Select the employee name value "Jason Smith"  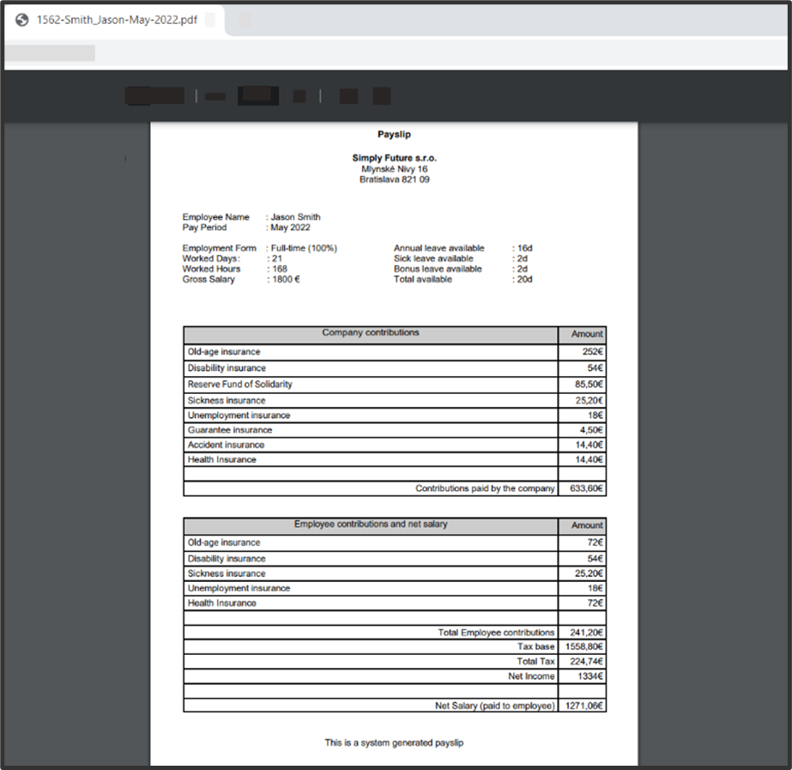click(295, 217)
